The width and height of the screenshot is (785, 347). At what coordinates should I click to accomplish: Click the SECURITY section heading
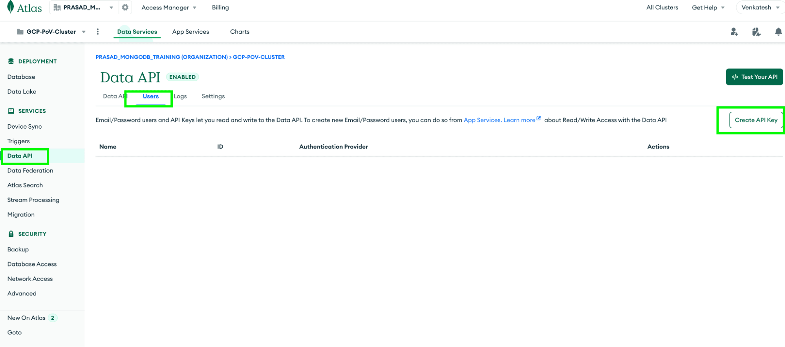32,234
